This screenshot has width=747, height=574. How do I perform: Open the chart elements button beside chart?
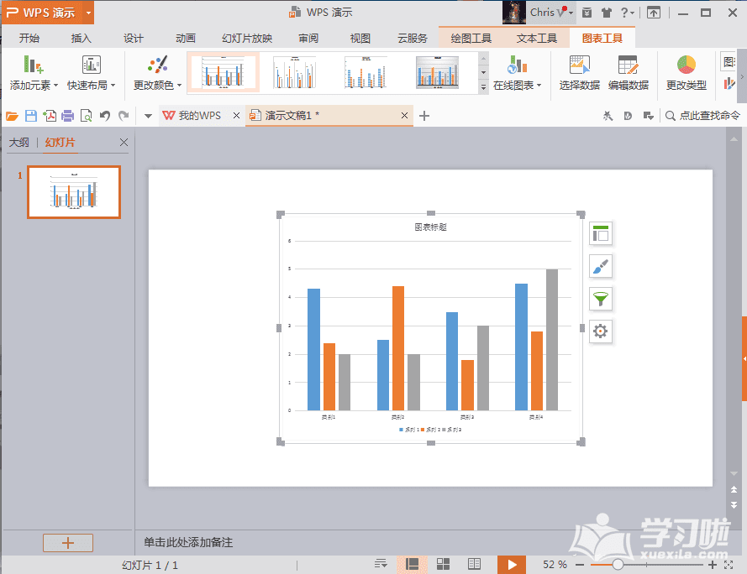coord(600,234)
